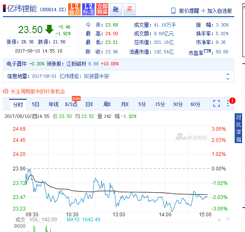This screenshot has width=245, height=232.
Task: Open 亿纬锂能：拟披露中报 news link
Action: pyautogui.click(x=84, y=76)
